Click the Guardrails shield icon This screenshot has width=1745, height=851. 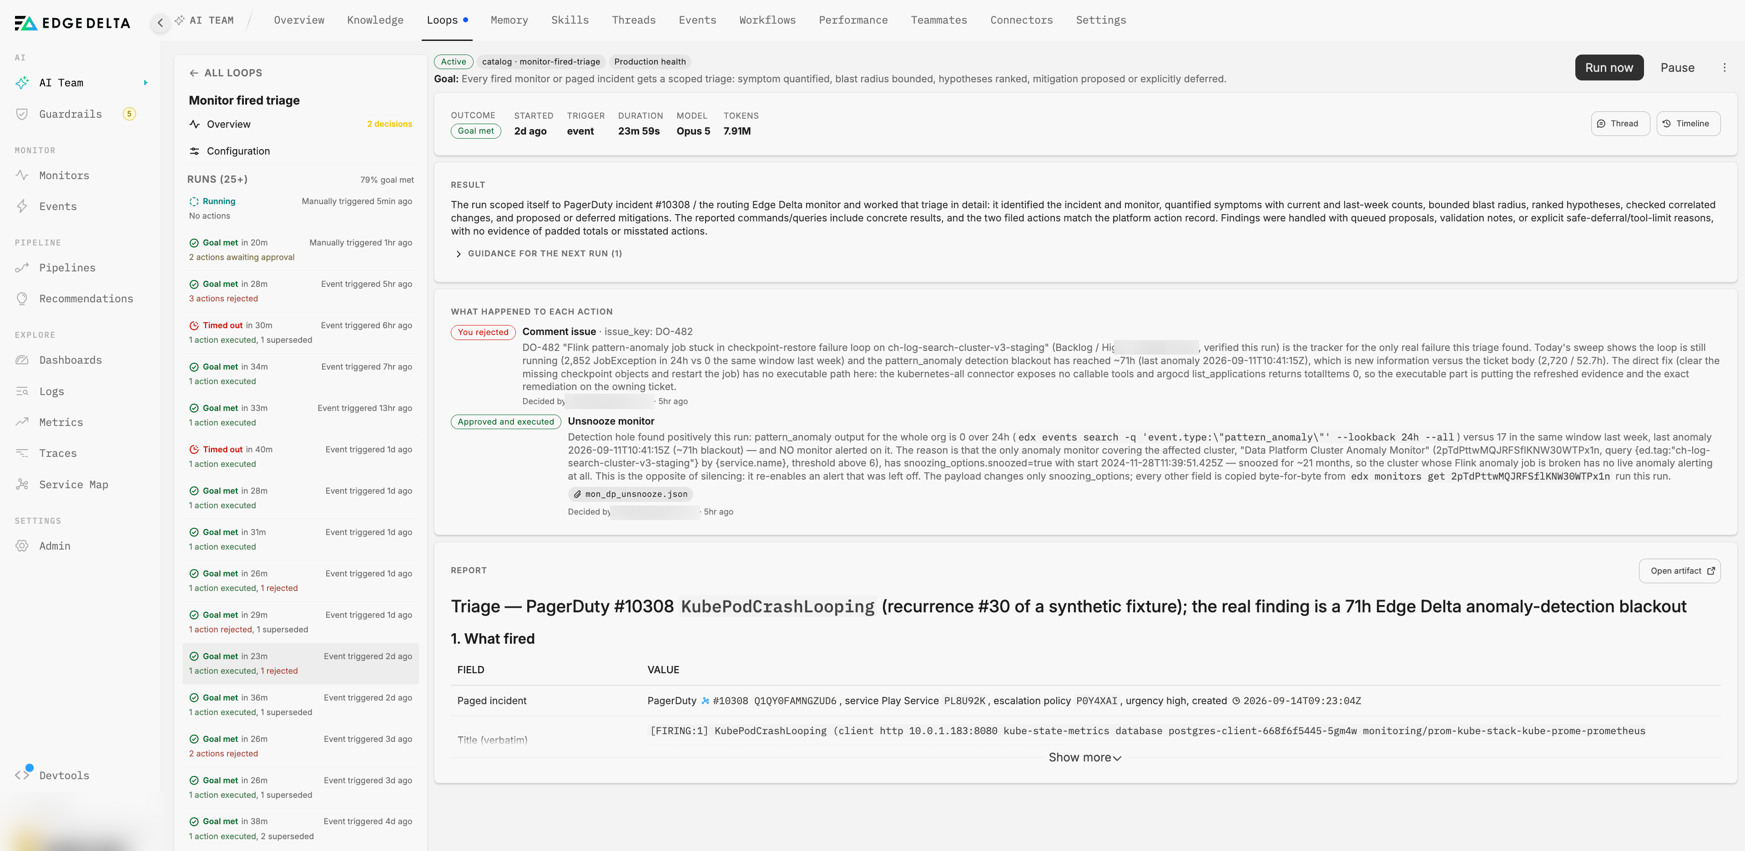pyautogui.click(x=22, y=114)
